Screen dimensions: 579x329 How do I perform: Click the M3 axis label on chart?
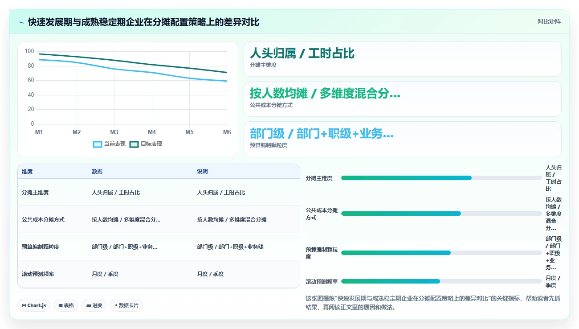click(114, 132)
